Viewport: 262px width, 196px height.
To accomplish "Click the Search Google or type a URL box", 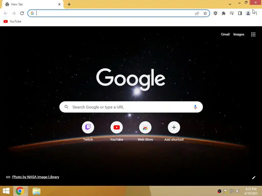I will point(131,107).
